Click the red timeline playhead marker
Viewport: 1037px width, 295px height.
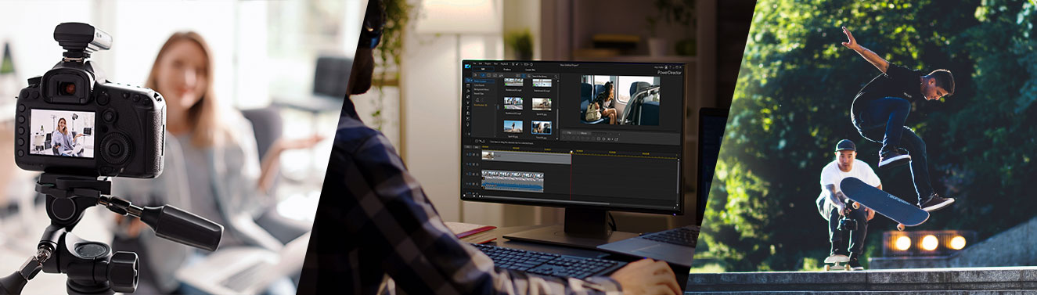click(x=571, y=152)
